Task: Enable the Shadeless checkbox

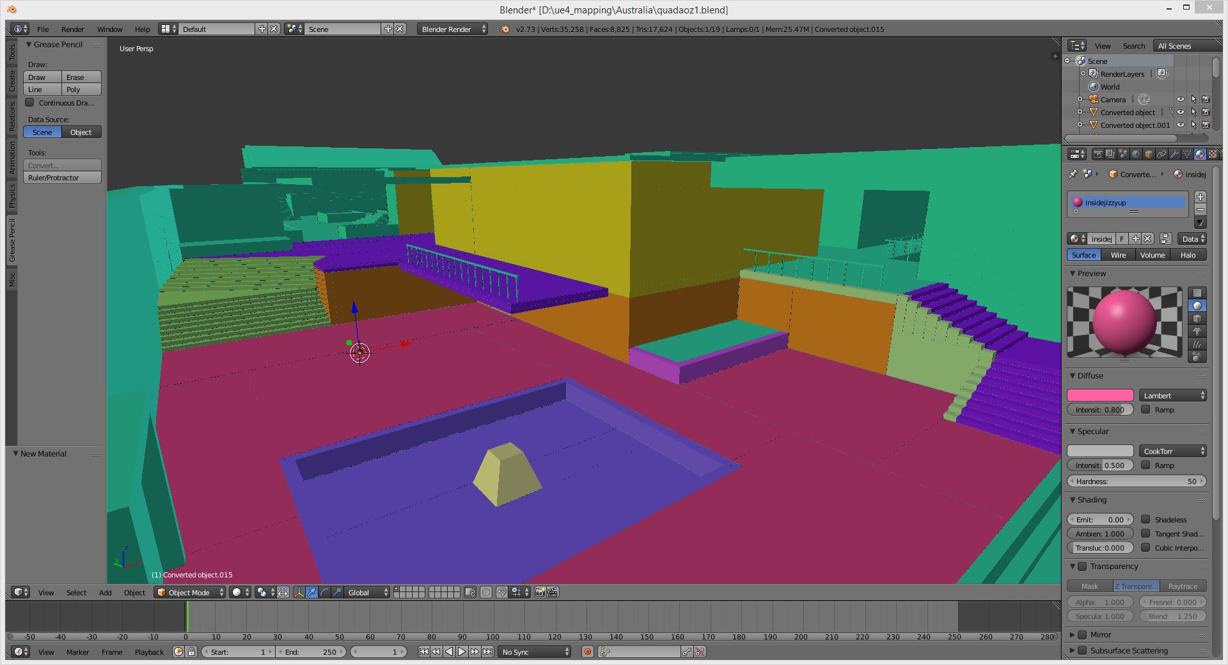Action: tap(1145, 519)
